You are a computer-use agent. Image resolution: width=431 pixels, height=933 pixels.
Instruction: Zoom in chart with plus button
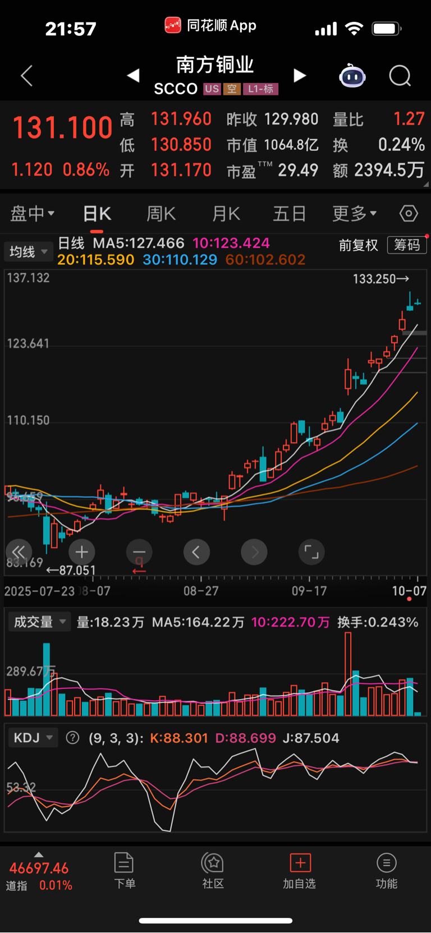coord(82,552)
